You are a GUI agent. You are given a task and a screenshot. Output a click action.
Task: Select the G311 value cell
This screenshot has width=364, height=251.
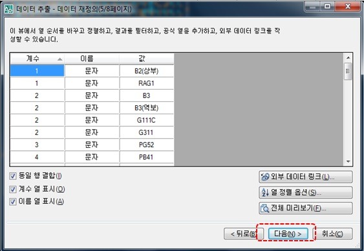147,132
